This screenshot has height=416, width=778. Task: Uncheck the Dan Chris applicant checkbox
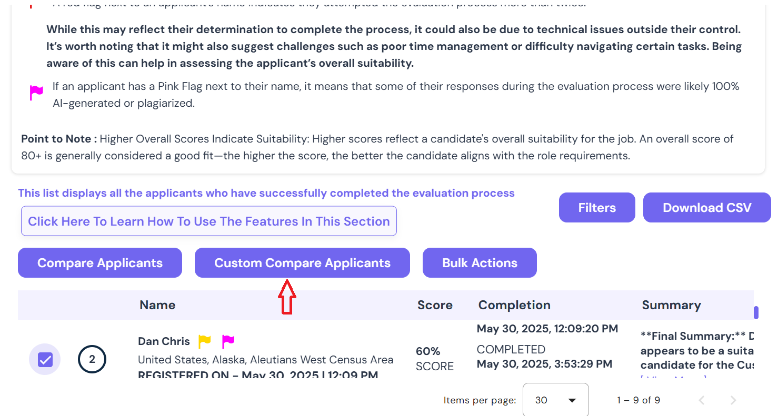(45, 360)
